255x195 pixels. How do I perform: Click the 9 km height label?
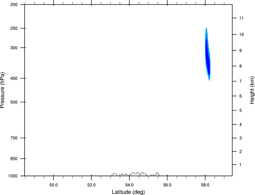click(x=241, y=51)
